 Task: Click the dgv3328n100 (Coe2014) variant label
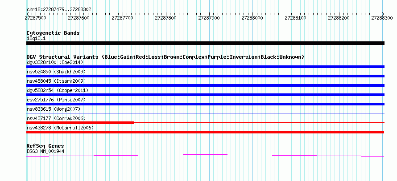point(55,62)
